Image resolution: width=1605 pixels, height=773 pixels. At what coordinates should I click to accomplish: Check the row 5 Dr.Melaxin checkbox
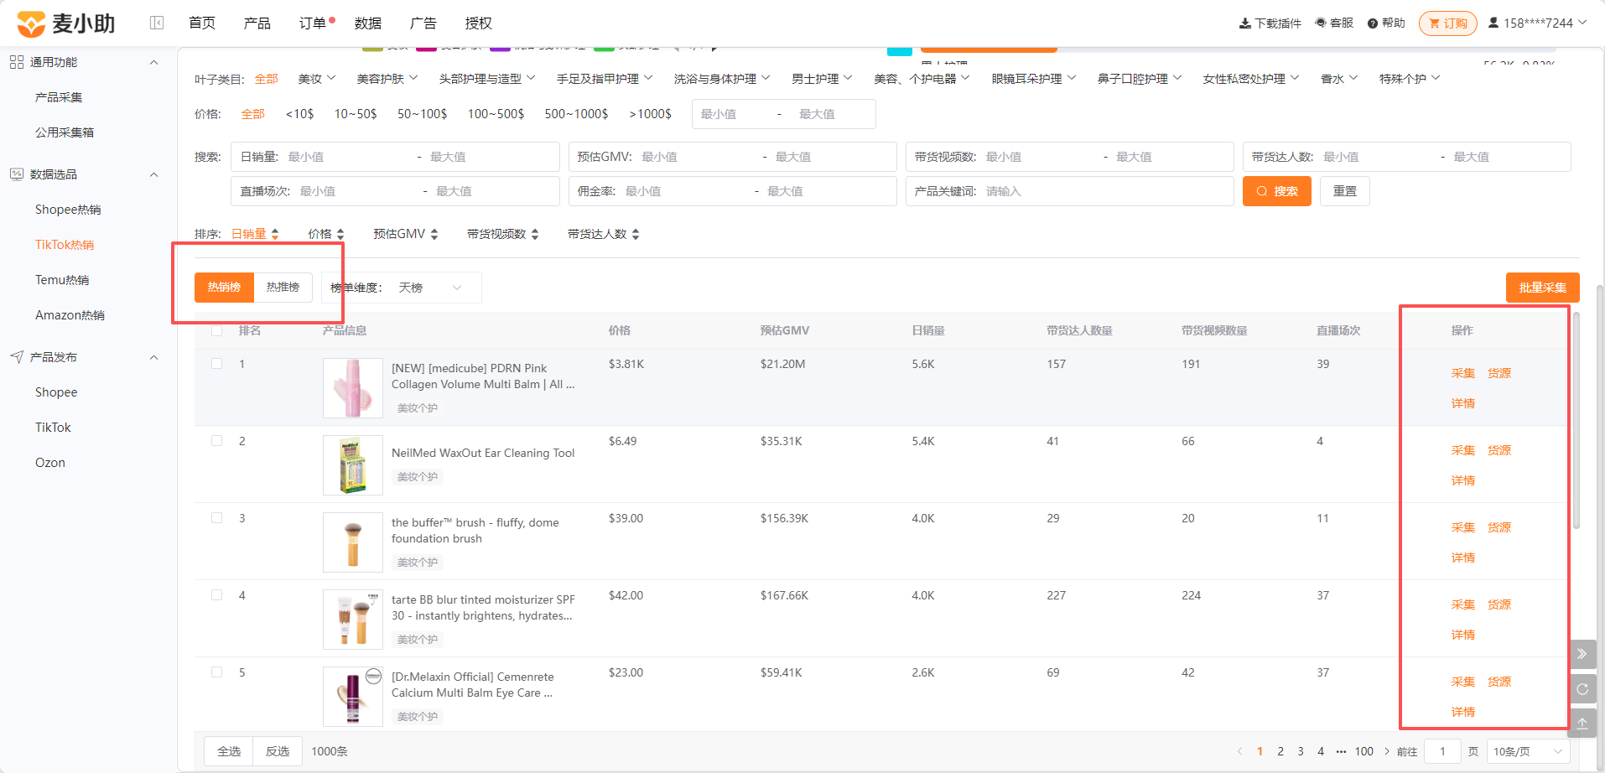click(x=217, y=672)
